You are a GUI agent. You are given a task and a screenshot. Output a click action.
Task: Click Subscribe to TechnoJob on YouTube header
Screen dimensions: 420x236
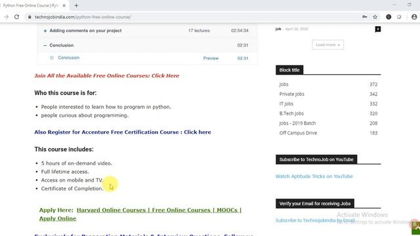(316, 159)
